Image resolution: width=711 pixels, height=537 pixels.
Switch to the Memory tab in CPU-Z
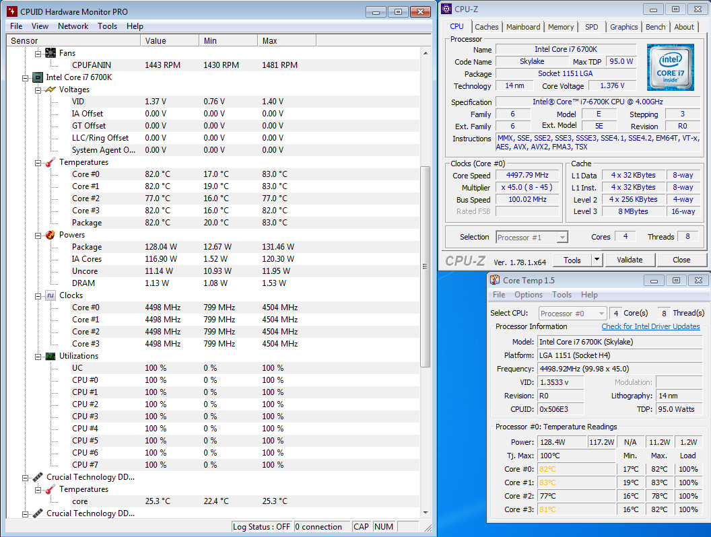[x=560, y=27]
